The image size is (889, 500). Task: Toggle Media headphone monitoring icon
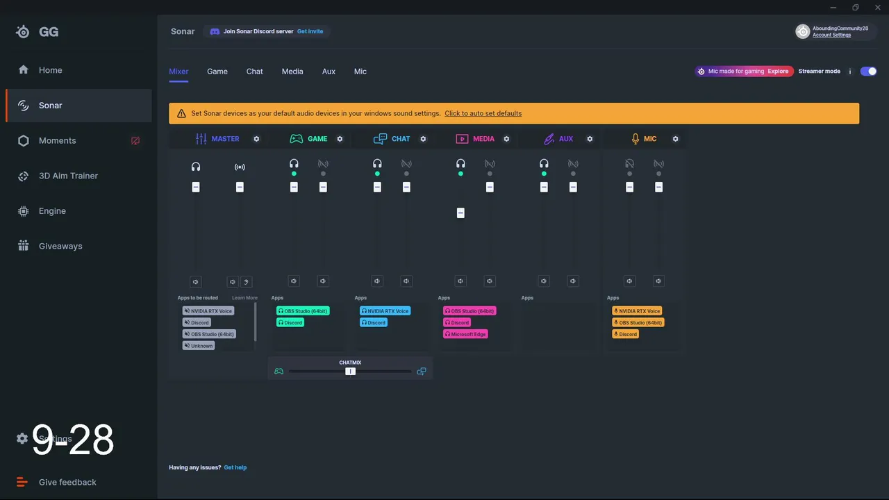(460, 164)
